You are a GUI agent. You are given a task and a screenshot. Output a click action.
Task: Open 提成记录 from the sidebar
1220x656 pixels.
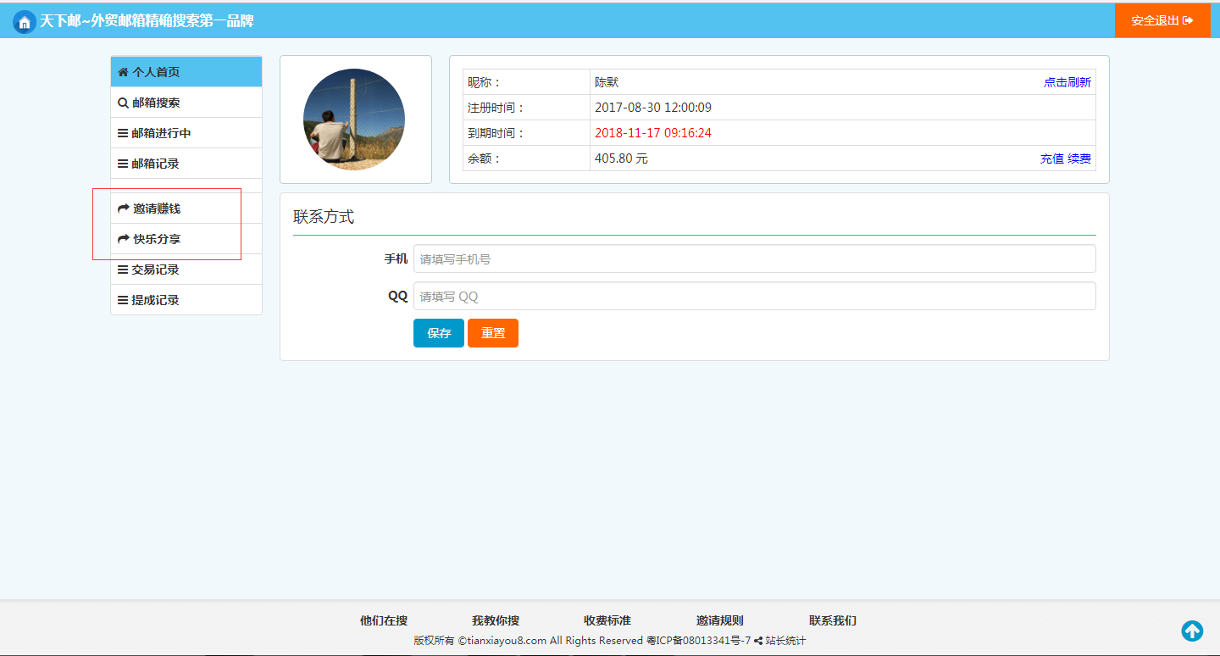(x=186, y=300)
